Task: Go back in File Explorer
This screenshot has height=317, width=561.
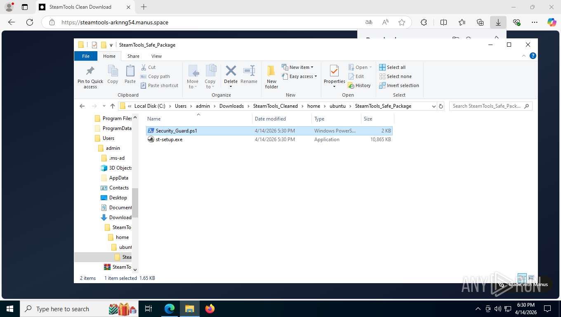Action: point(82,106)
